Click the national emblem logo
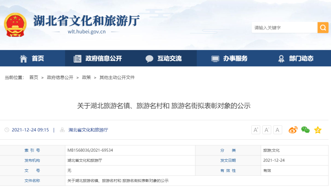The image size is (331, 188). (15, 25)
